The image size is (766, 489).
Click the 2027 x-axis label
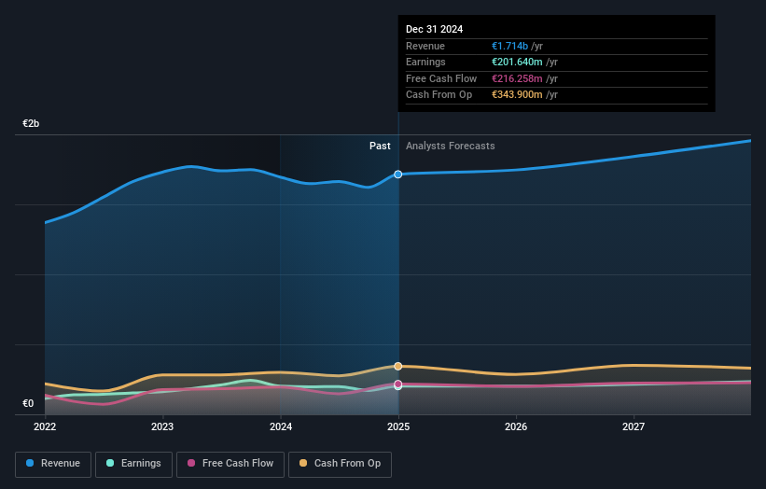(634, 426)
